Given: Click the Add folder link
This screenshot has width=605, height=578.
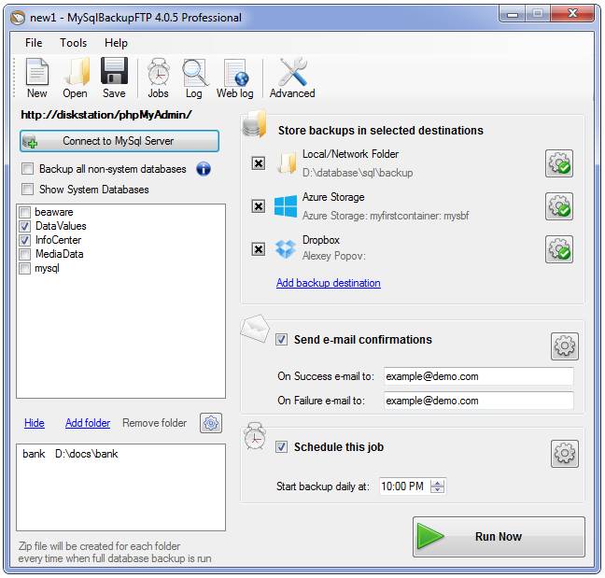Looking at the screenshot, I should point(88,423).
